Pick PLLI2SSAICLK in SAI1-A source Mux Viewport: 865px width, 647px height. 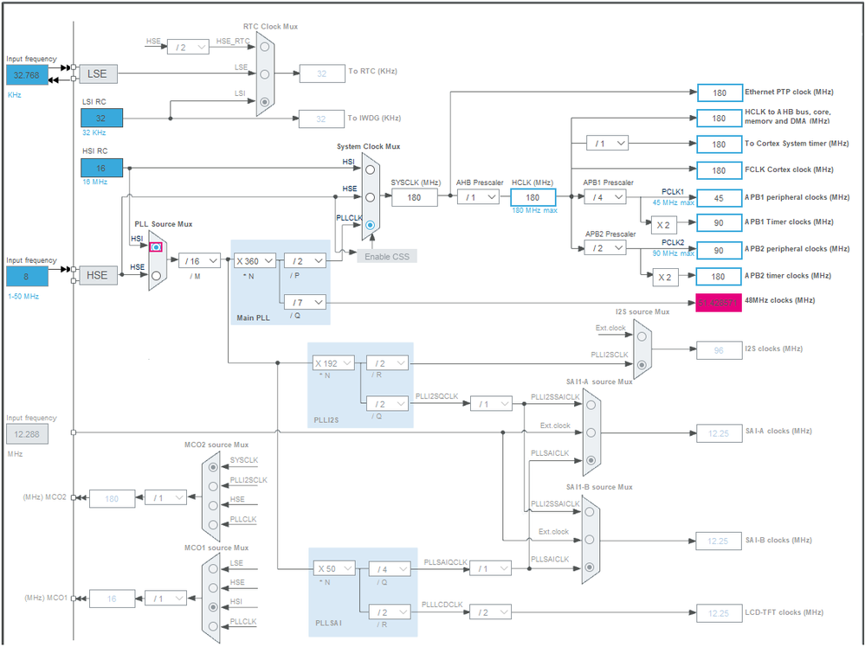(x=591, y=405)
